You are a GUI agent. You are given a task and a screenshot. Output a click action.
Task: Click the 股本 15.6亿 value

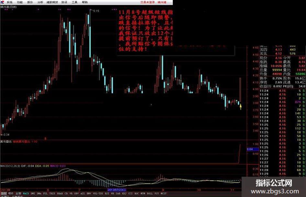[x=300, y=78]
